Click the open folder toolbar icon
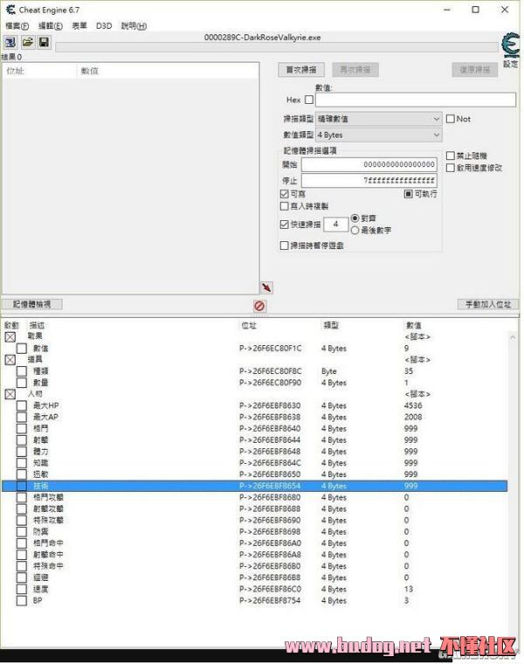 [28, 42]
